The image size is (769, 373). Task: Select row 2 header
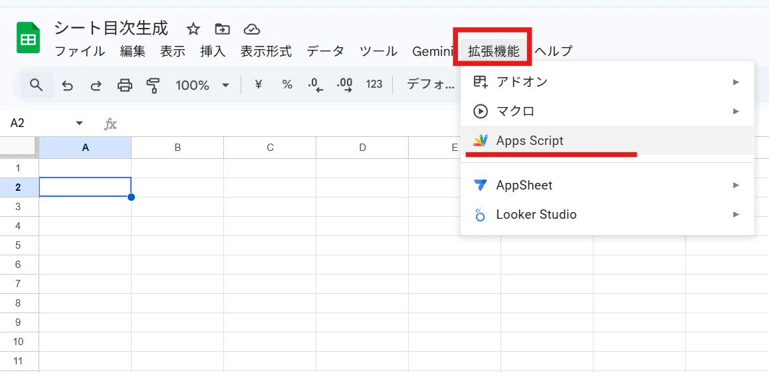tap(19, 187)
